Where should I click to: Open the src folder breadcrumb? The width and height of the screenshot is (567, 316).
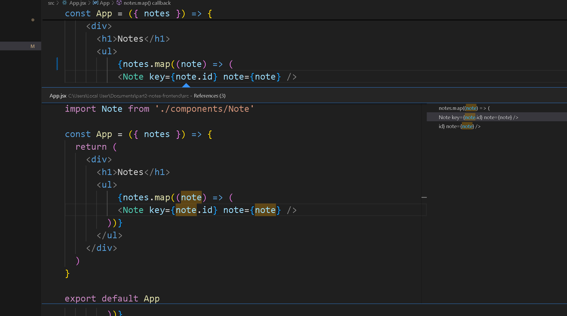click(x=51, y=3)
